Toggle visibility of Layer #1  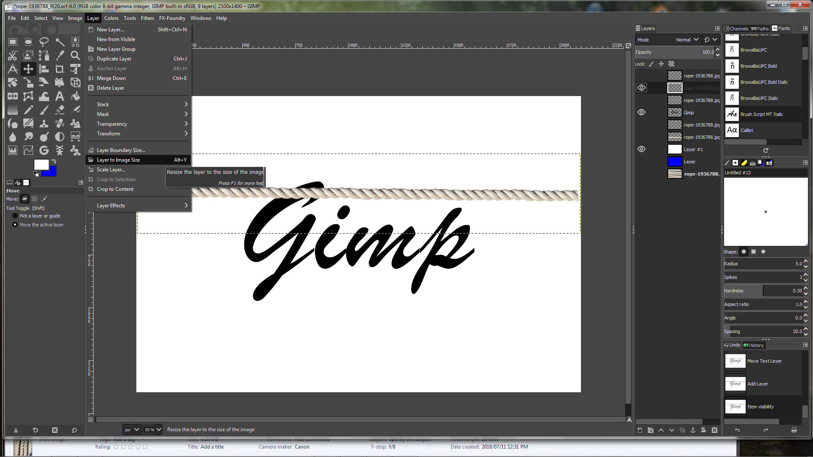tap(642, 149)
